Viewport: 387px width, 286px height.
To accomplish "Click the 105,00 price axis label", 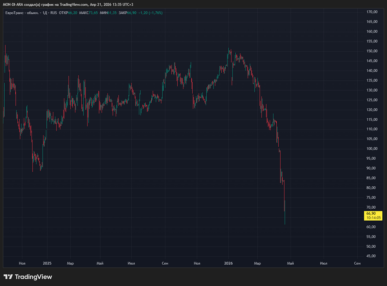I will click(x=372, y=139).
